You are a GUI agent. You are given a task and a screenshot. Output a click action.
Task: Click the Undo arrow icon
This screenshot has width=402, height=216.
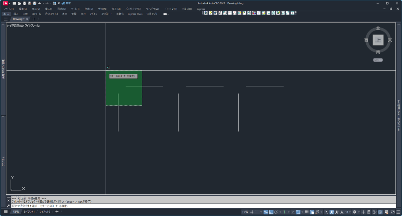(x=40, y=3)
